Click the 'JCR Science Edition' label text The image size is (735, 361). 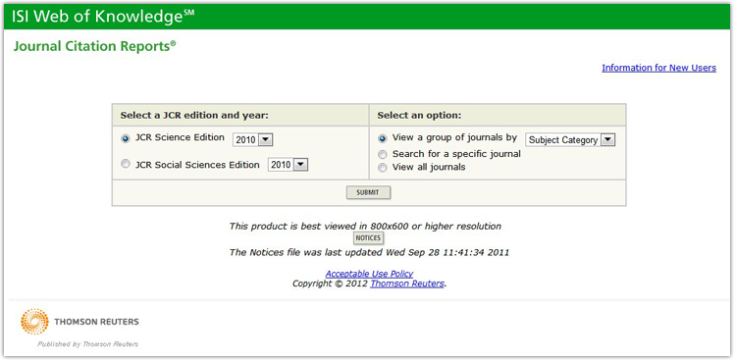click(180, 138)
